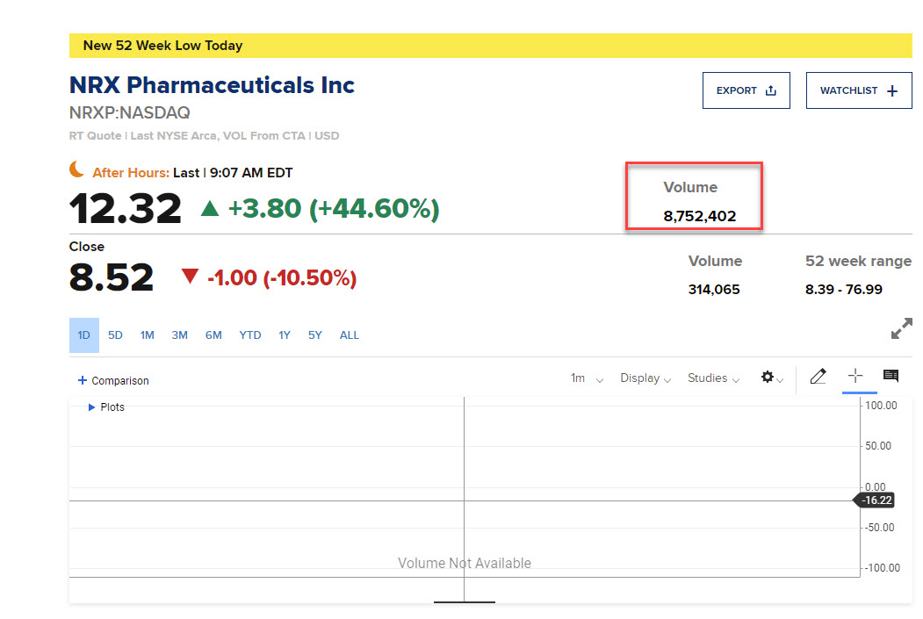Switch to the YTD range tab
The height and width of the screenshot is (619, 923).
250,335
